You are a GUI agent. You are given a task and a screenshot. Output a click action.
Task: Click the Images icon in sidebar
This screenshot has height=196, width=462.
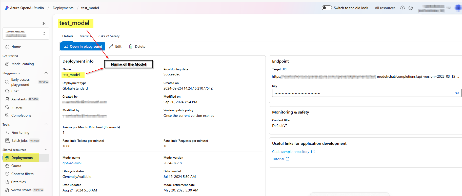pyautogui.click(x=7, y=107)
